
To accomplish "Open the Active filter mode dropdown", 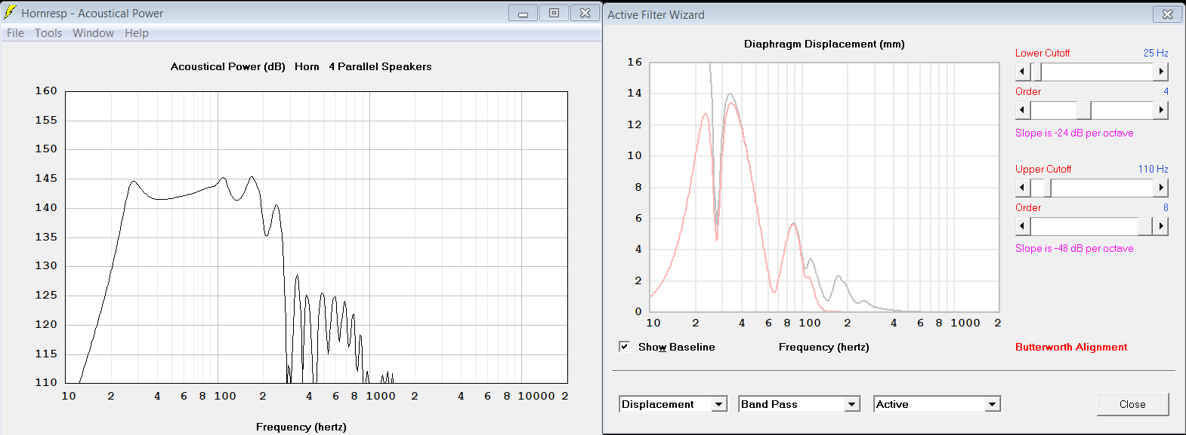I will [993, 404].
